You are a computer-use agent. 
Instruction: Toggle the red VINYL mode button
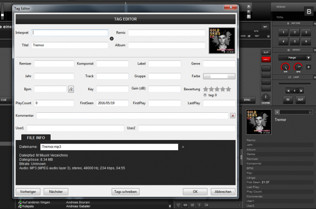(x=266, y=60)
